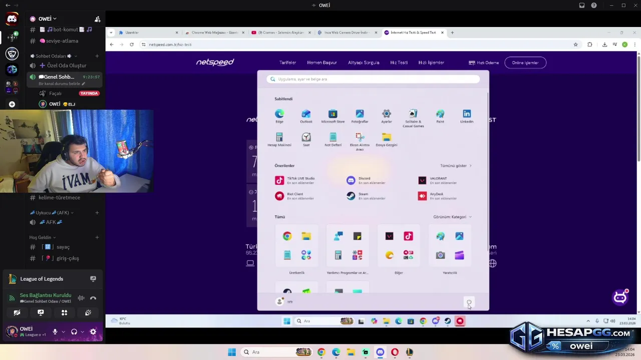The image size is (641, 360).
Task: Open Hızlı İşlemler on netspeed menu
Action: pos(431,62)
